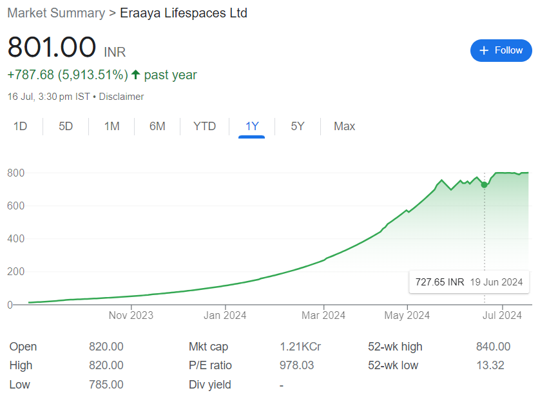Click the Nov 2023 axis label

coord(131,316)
